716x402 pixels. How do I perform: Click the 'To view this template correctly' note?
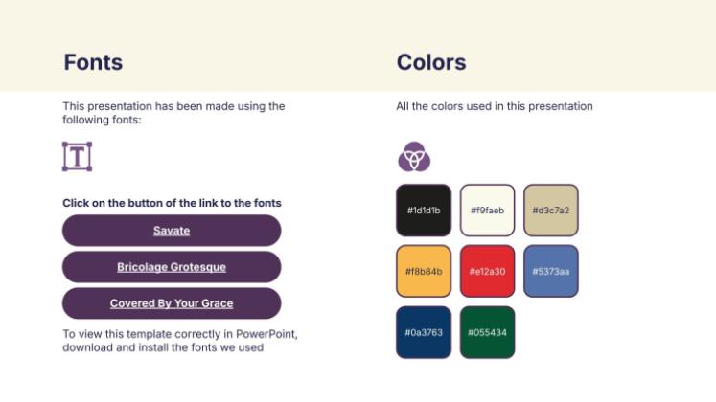180,341
